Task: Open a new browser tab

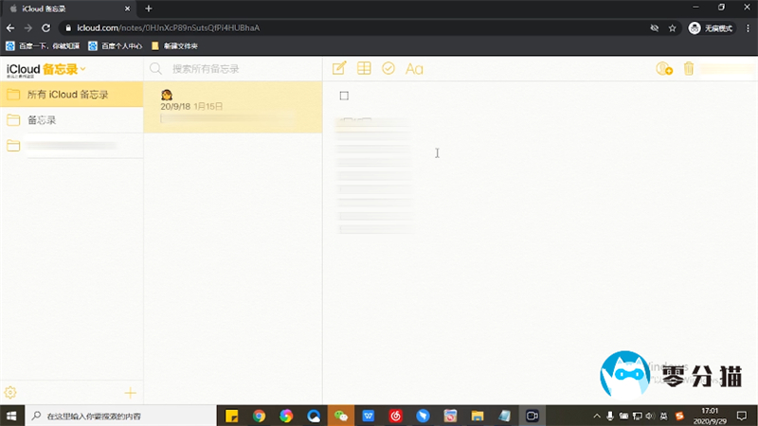Action: (x=149, y=9)
